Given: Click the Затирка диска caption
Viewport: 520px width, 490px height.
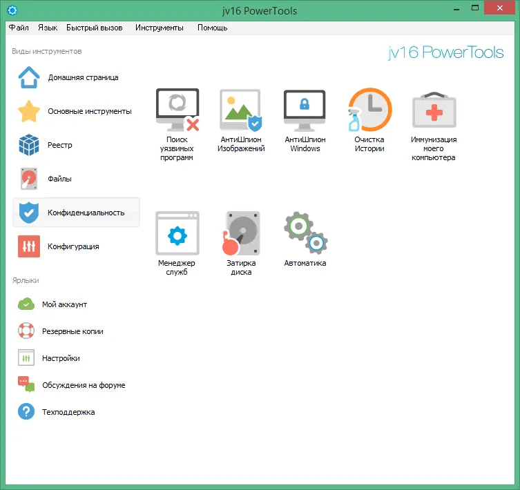Looking at the screenshot, I should pos(241,268).
